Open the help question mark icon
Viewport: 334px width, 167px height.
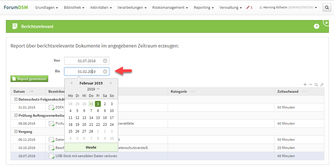(x=316, y=26)
